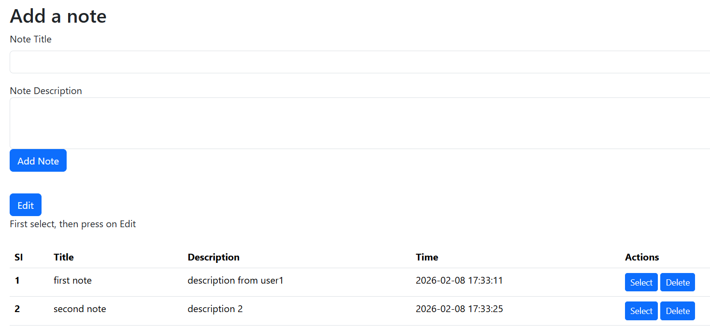Click the "first note" title cell
The height and width of the screenshot is (328, 710).
click(72, 280)
